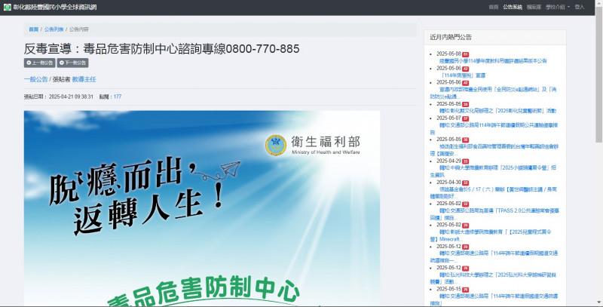Open the 交通部公路局114年端午節 announcement

tap(494, 128)
